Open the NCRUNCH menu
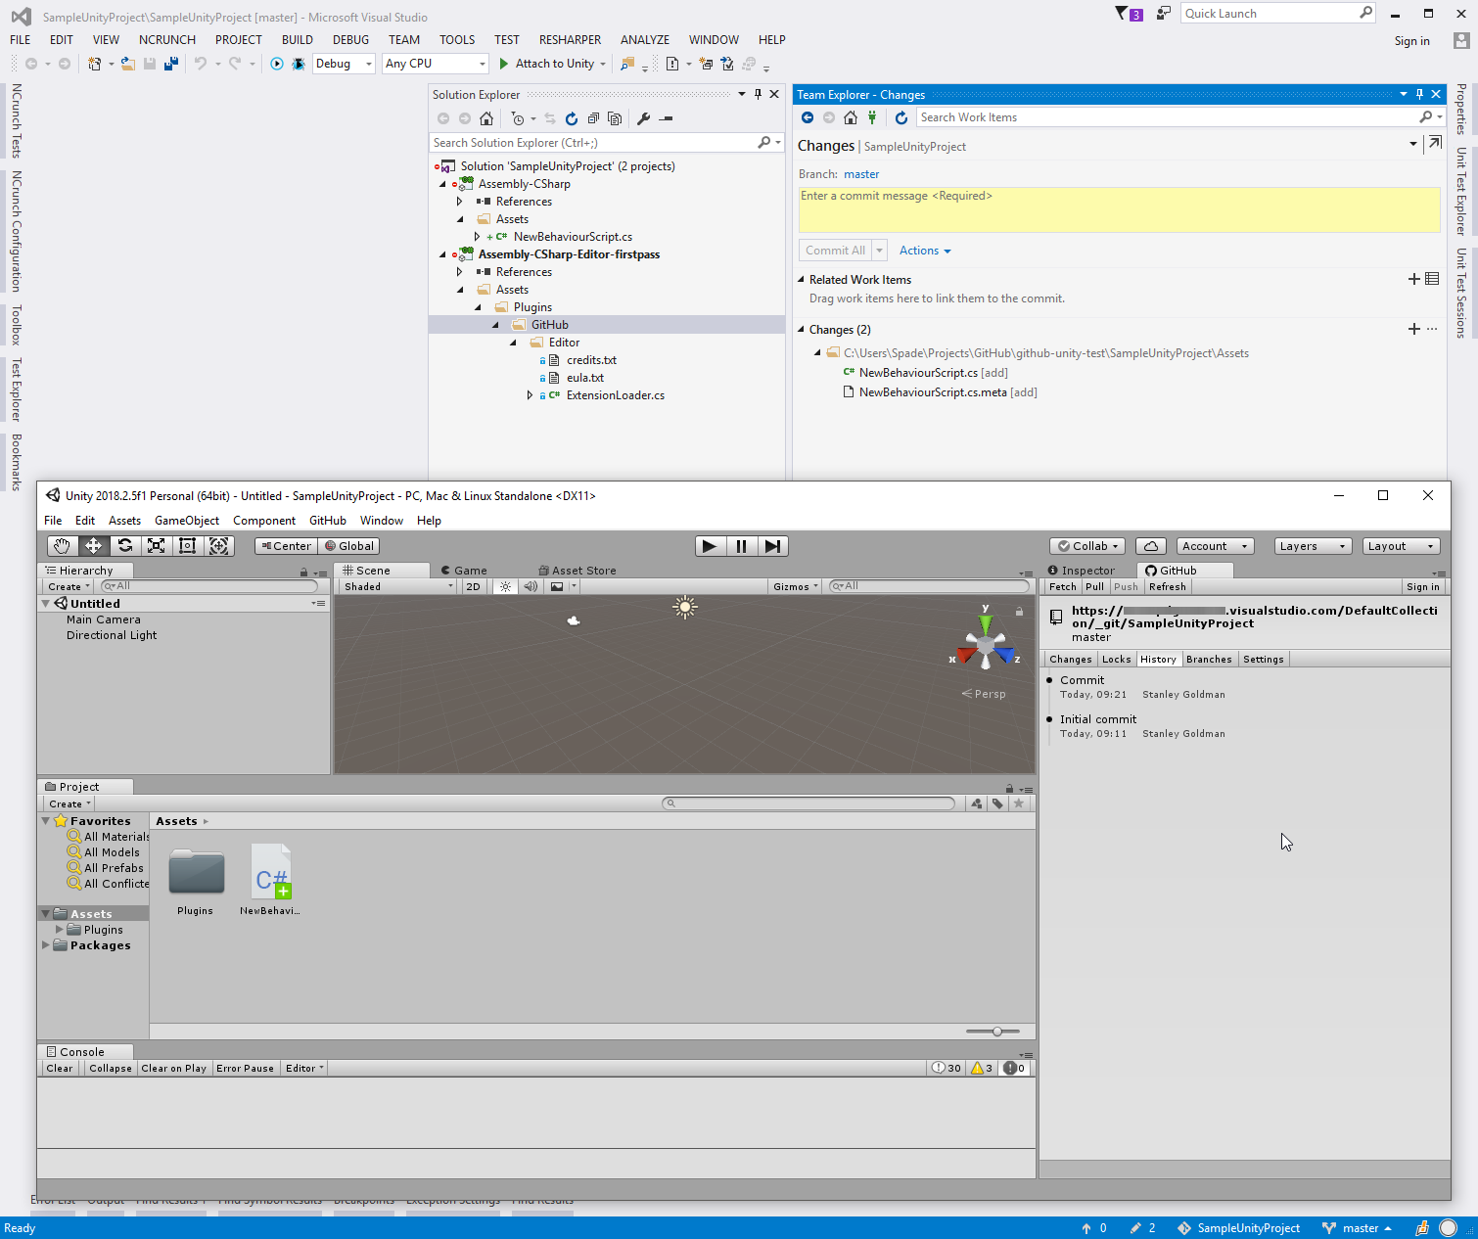Screen dimensions: 1478x1239 pos(167,40)
